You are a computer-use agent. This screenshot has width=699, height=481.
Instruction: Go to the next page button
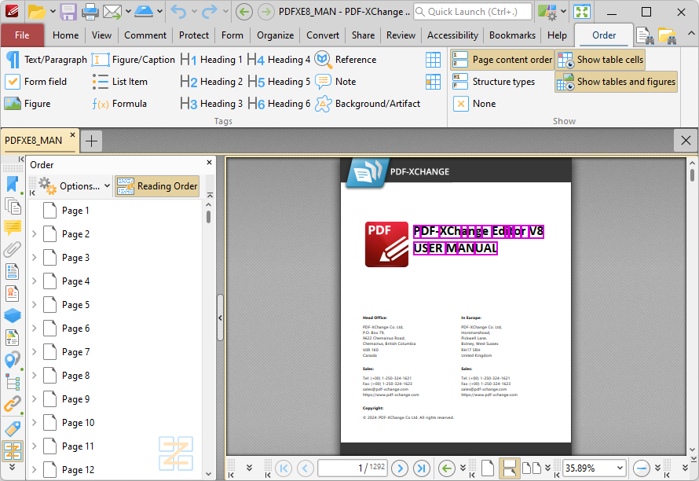point(400,468)
